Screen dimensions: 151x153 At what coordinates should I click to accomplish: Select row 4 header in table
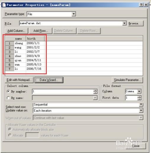(9, 56)
